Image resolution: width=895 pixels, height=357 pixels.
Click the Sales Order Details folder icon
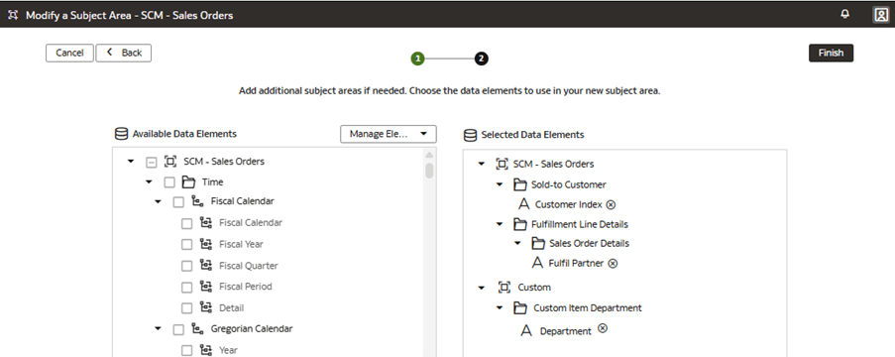point(538,243)
